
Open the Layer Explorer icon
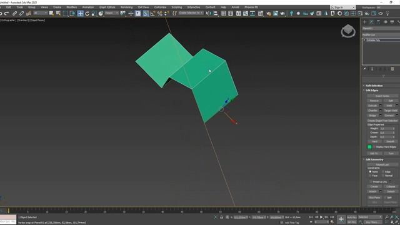point(231,13)
